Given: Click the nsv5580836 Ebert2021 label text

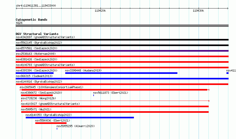Looking at the screenshot, I should coord(53,120).
